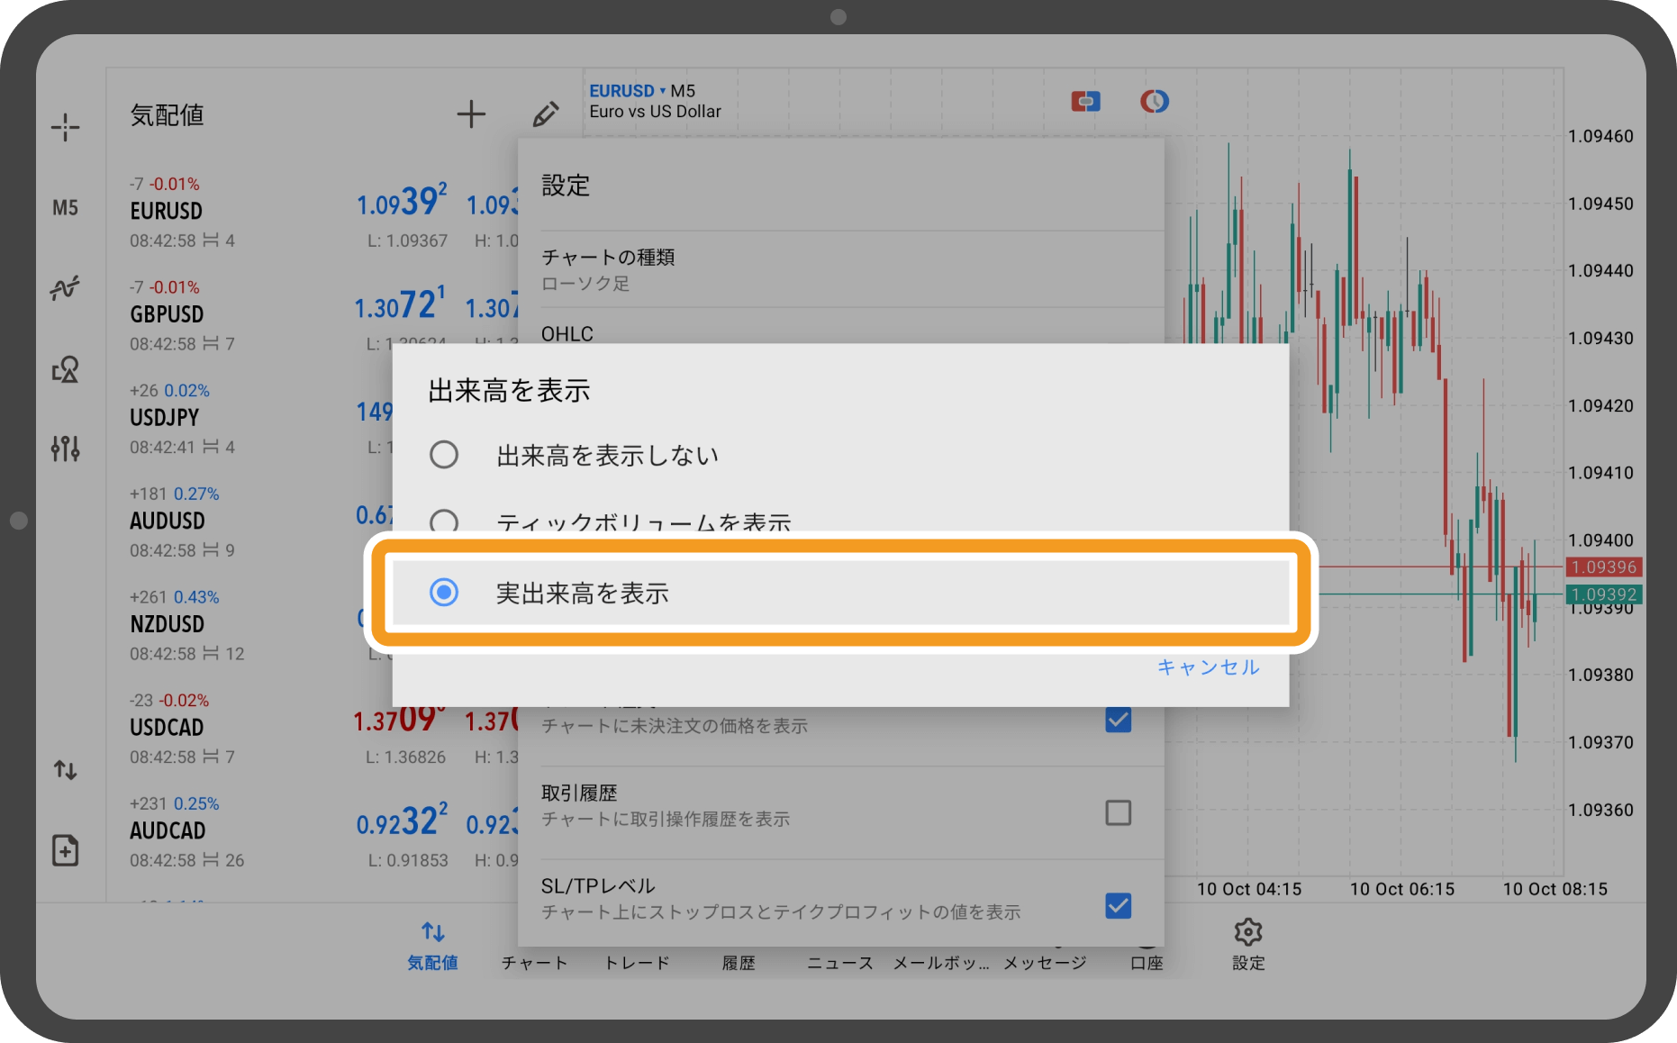1677x1043 pixels.
Task: Click the trade arrows icon in sidebar
Action: click(65, 770)
